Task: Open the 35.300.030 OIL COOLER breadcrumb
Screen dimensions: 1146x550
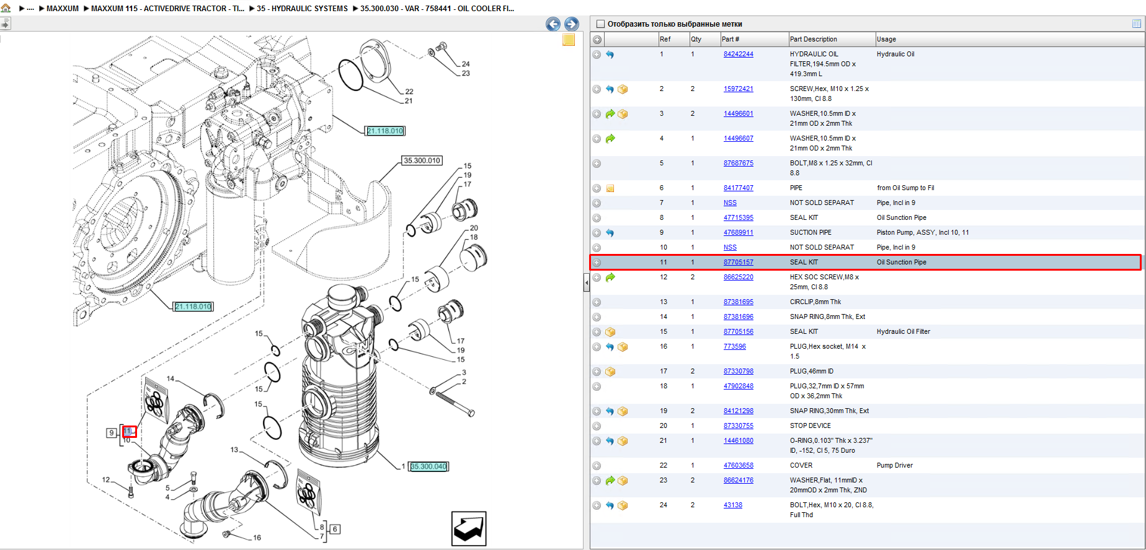Action: click(437, 9)
